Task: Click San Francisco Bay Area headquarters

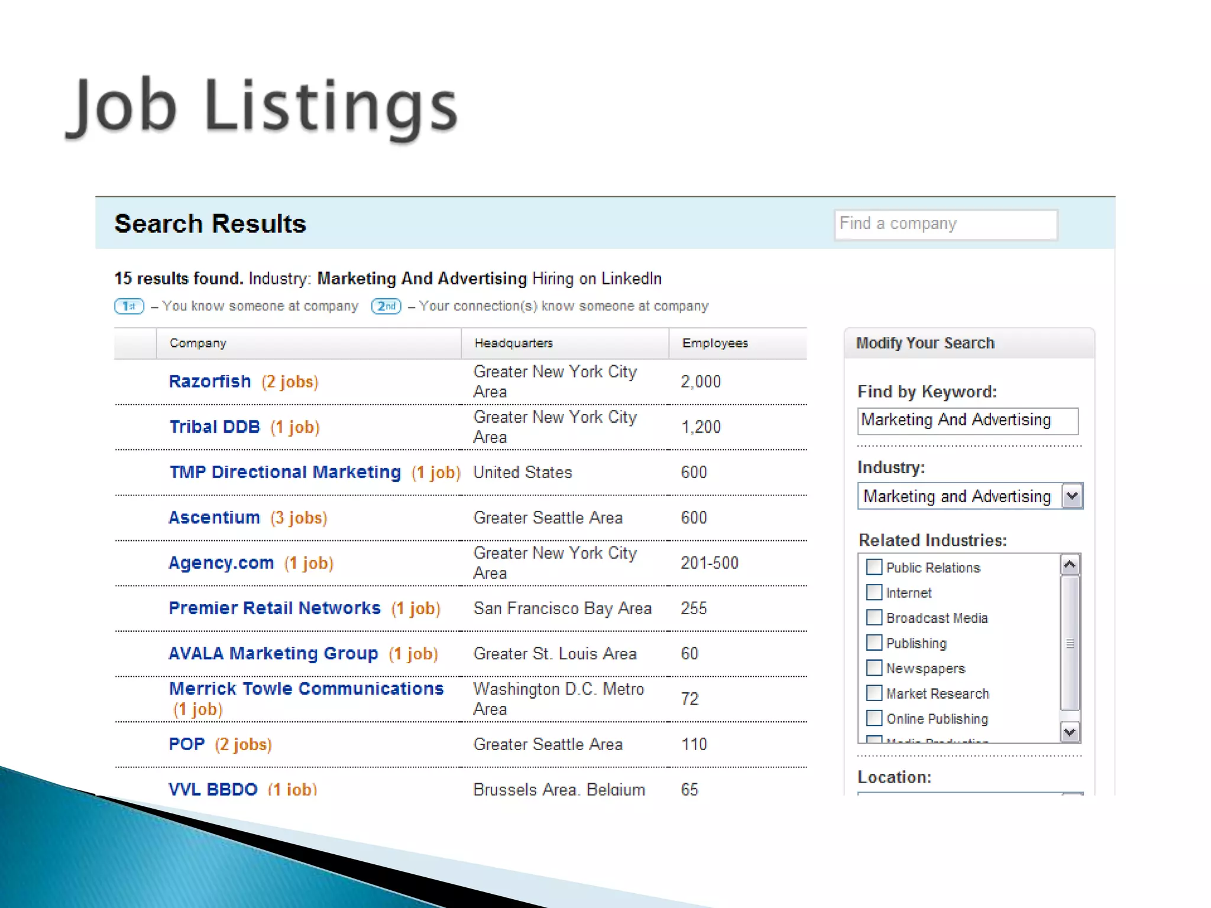Action: (x=562, y=608)
